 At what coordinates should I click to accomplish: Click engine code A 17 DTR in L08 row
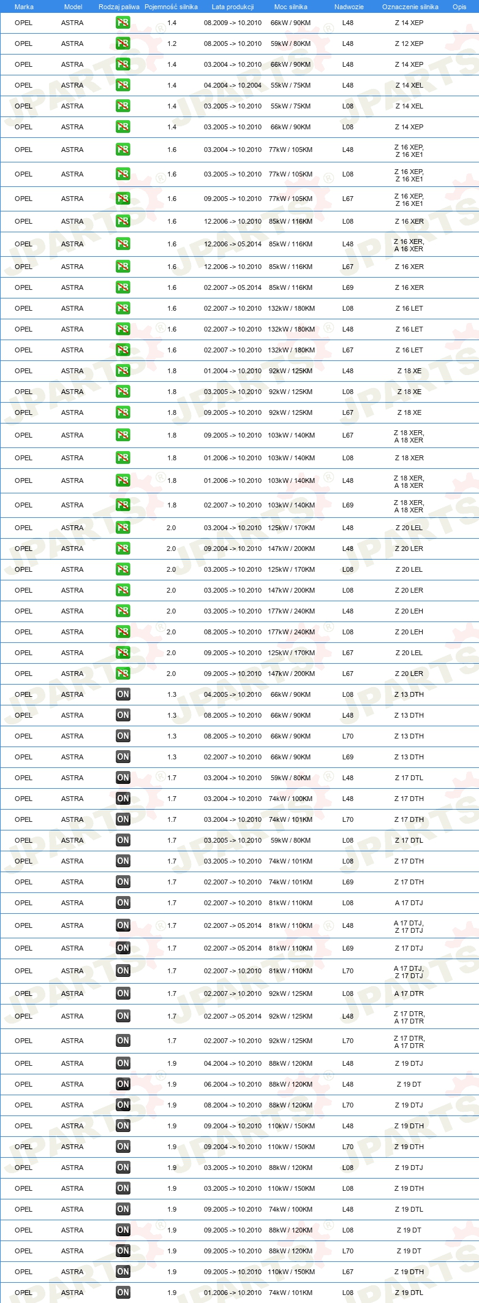(409, 993)
